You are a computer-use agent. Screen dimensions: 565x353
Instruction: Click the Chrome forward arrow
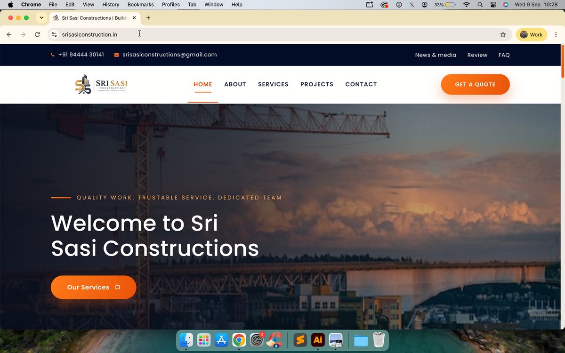(x=23, y=34)
